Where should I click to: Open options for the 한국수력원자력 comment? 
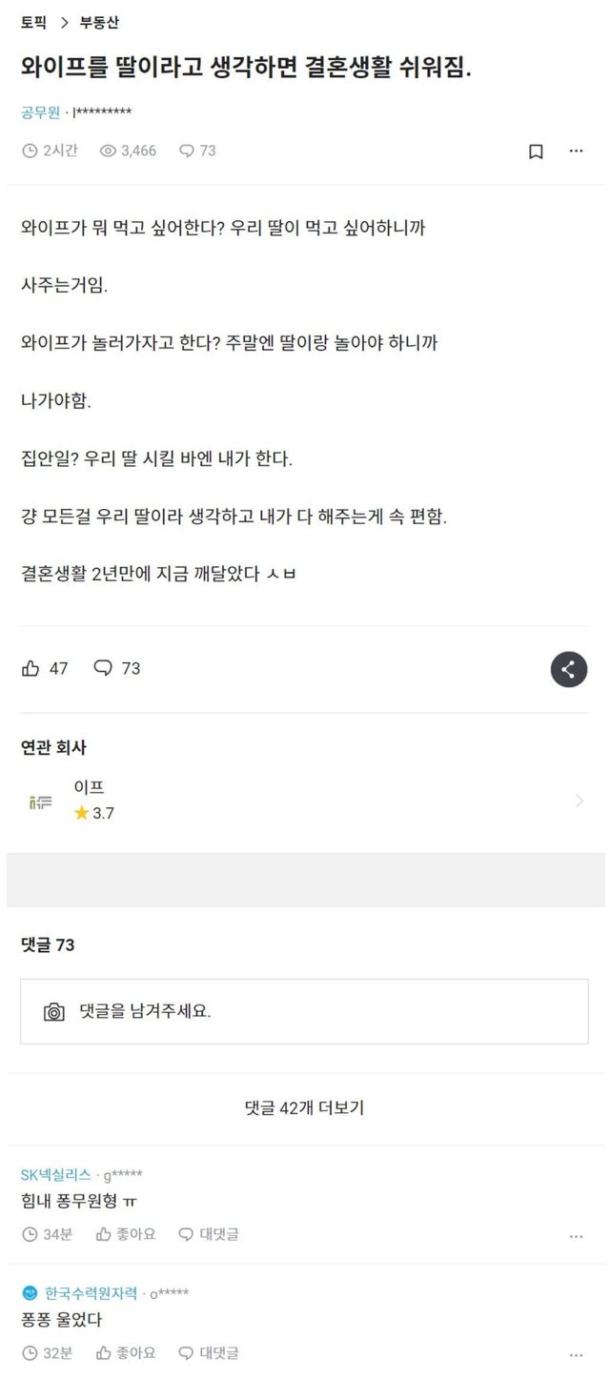[576, 1354]
